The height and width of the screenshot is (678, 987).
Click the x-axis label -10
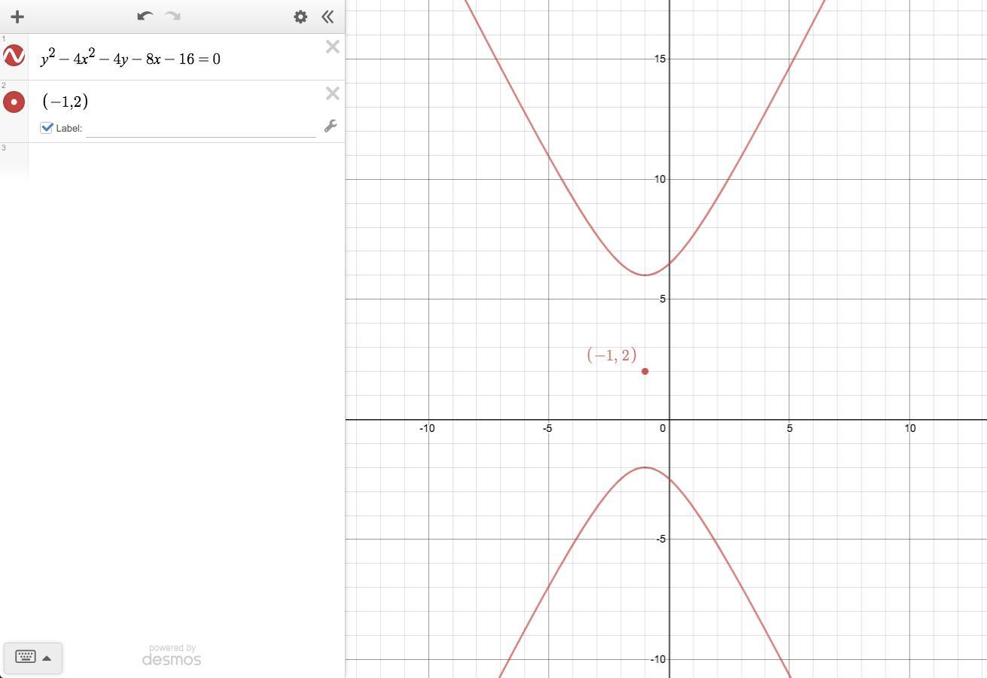click(x=427, y=428)
